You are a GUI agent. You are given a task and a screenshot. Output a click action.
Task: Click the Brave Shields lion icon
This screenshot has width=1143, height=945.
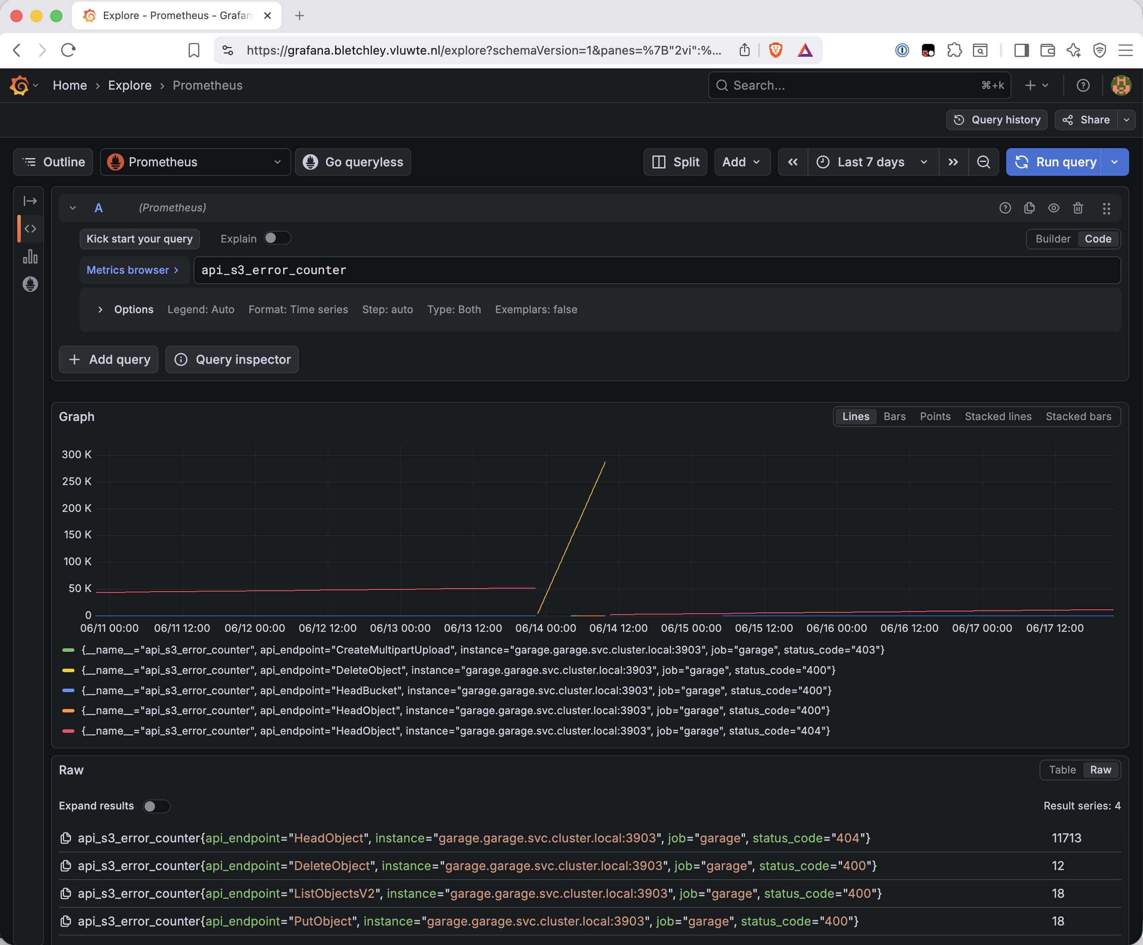click(x=775, y=51)
